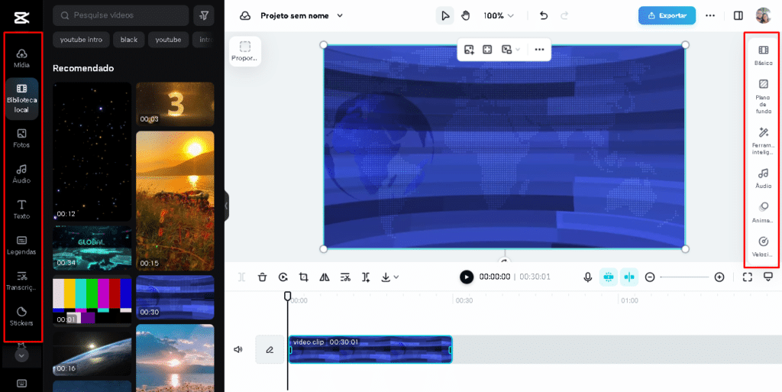Select the video clip on the timeline

(370, 349)
